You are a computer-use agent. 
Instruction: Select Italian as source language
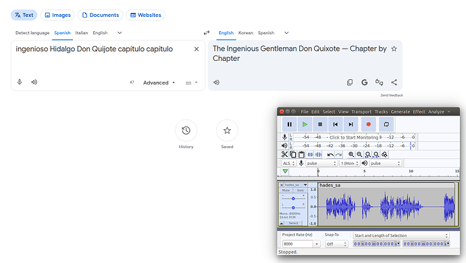(82, 32)
